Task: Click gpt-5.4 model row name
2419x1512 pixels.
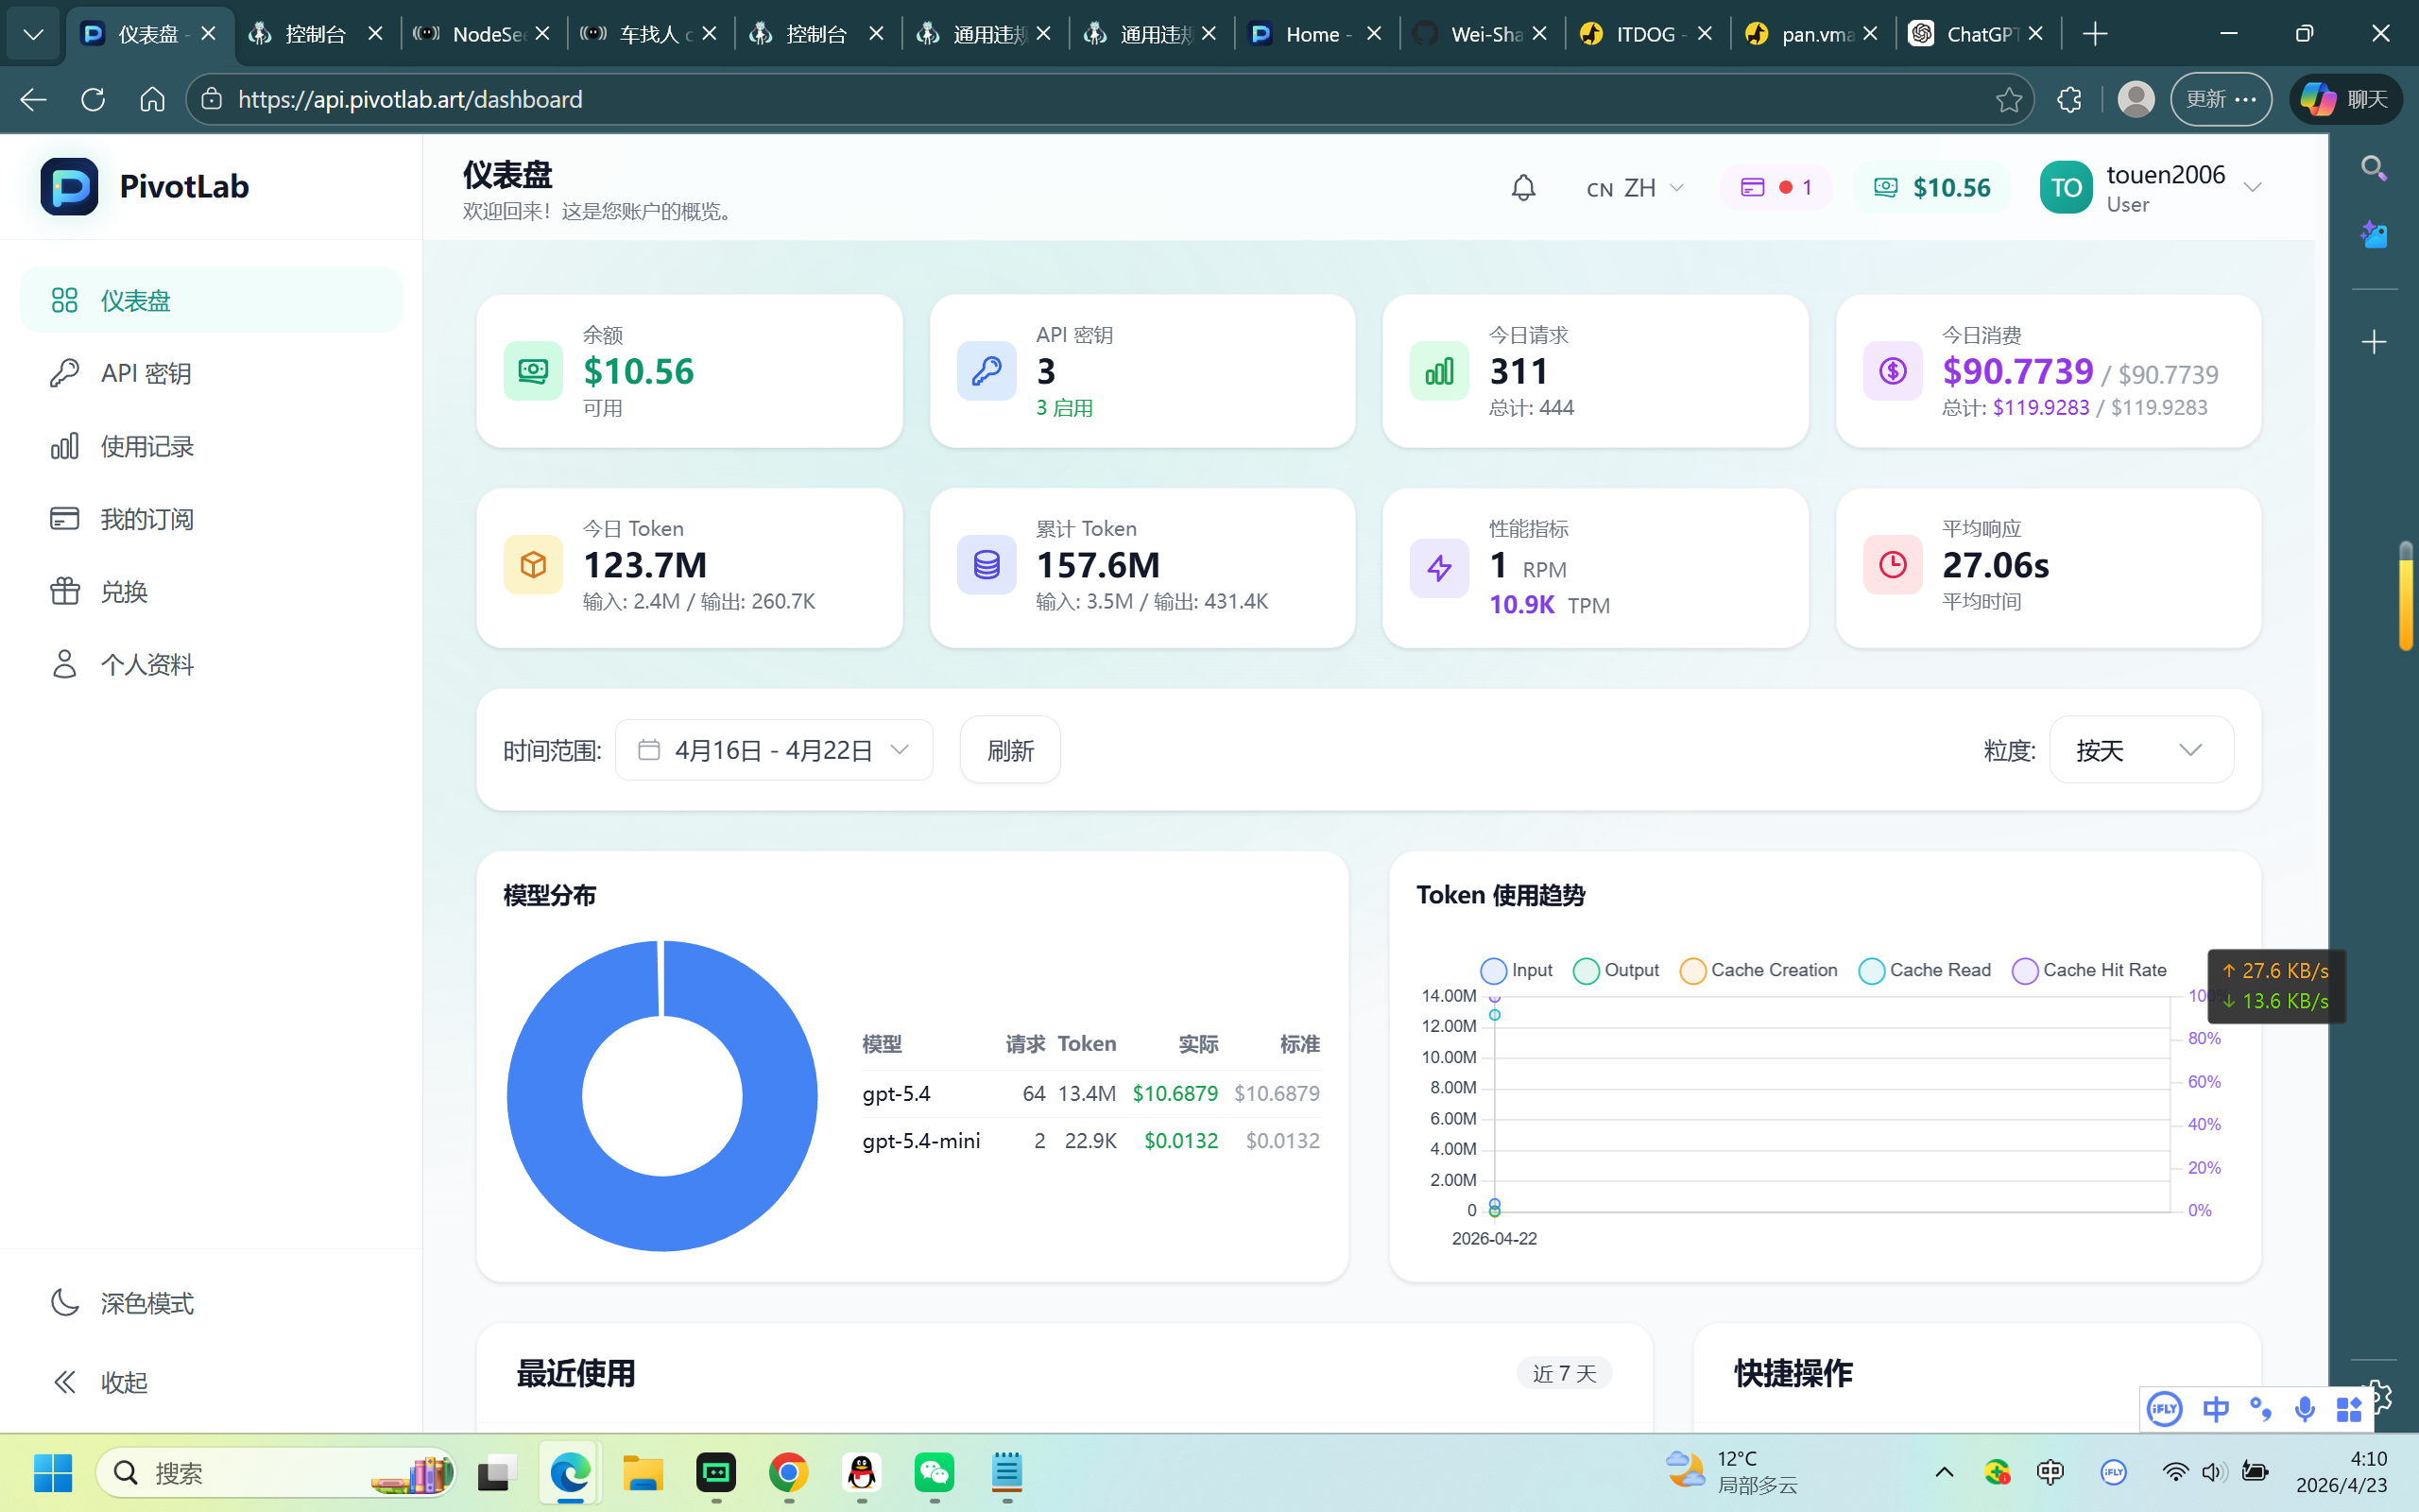Action: (x=897, y=1094)
